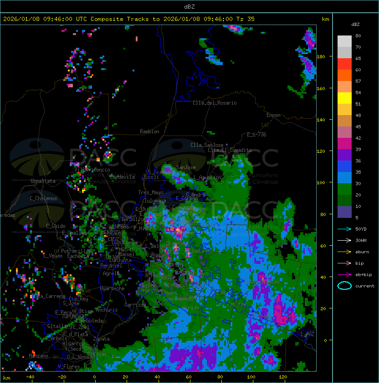Image resolution: width=379 pixels, height=383 pixels.
Task: Pick the bright yellow swatch in dBZ legend
Action: 344,98
